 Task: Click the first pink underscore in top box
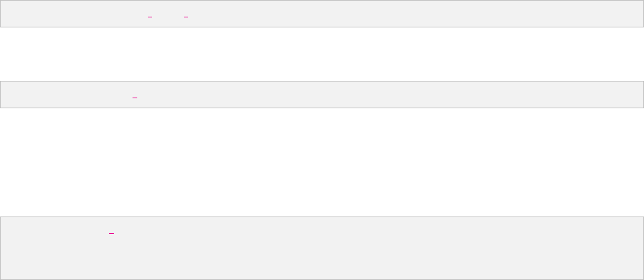point(150,17)
